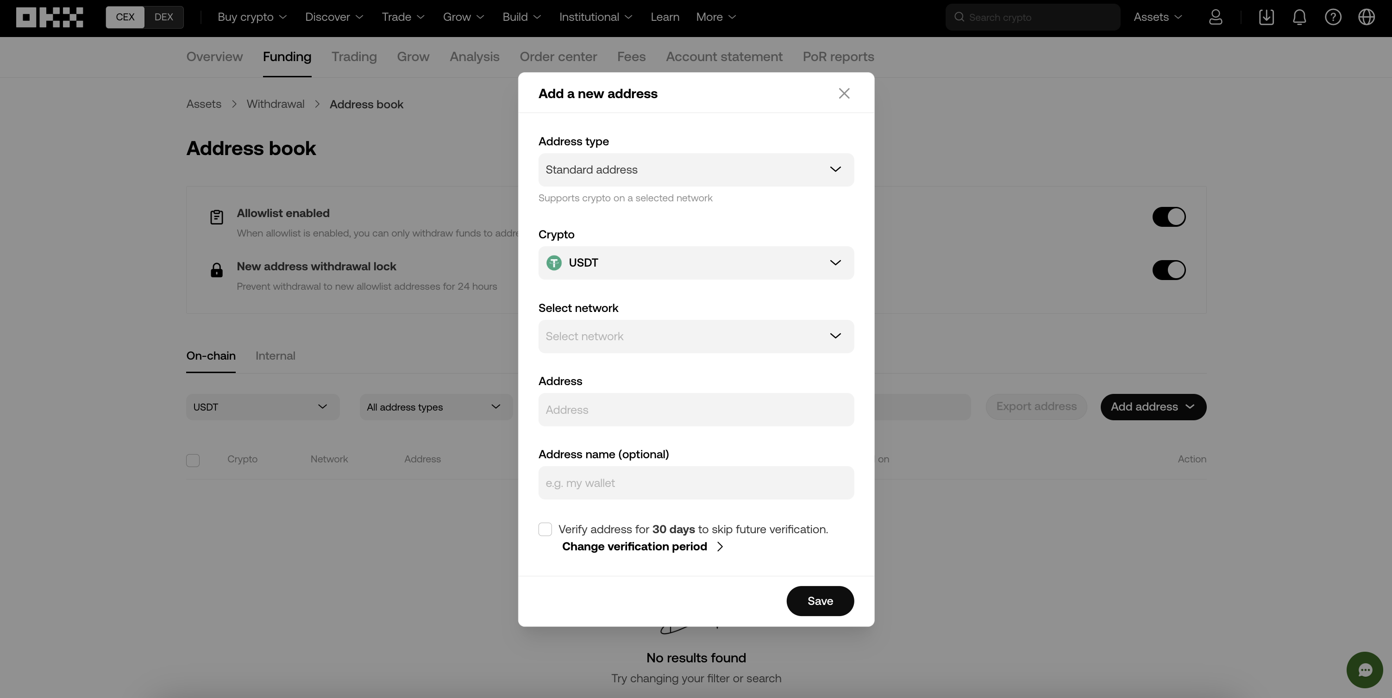Click the OKX logo icon
Viewport: 1392px width, 698px height.
coord(50,16)
